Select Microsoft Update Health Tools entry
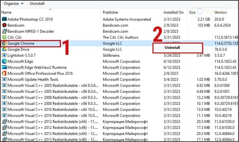 [33, 80]
